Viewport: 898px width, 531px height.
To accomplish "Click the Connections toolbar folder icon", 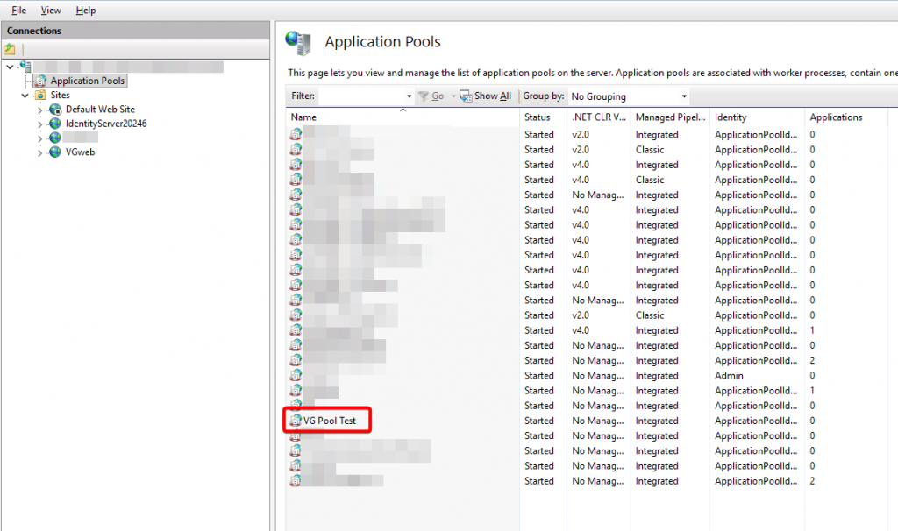I will click(11, 49).
